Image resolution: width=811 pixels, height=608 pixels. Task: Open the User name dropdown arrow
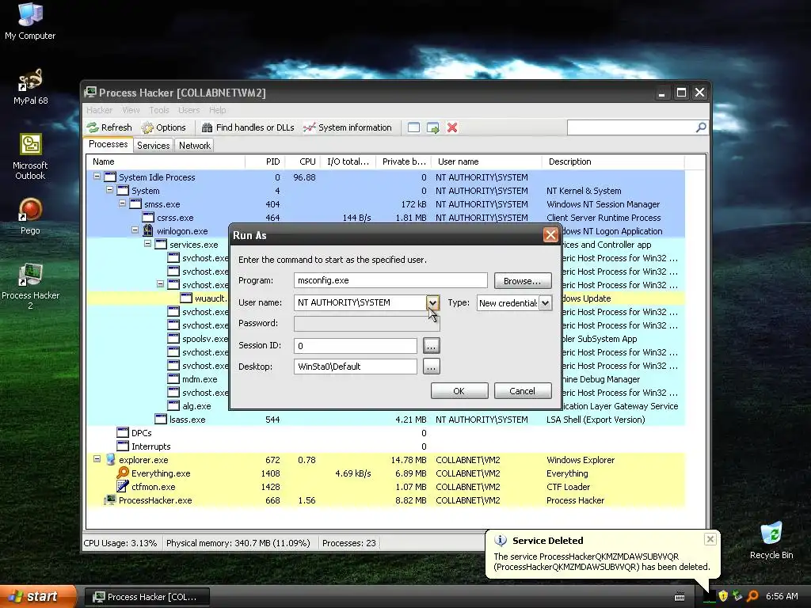[x=433, y=302]
